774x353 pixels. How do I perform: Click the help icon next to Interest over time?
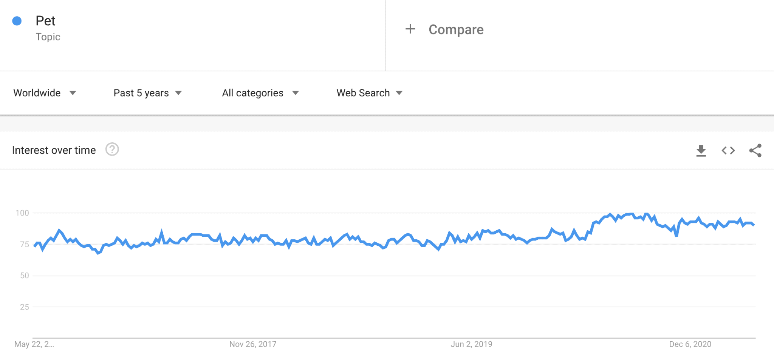(x=112, y=150)
